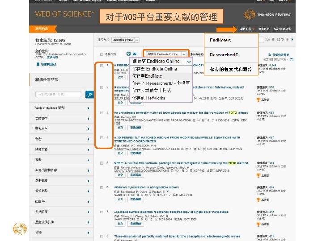The height and width of the screenshot is (241, 322).
Task: Open the 我的工具 menu
Action: pyautogui.click(x=247, y=29)
